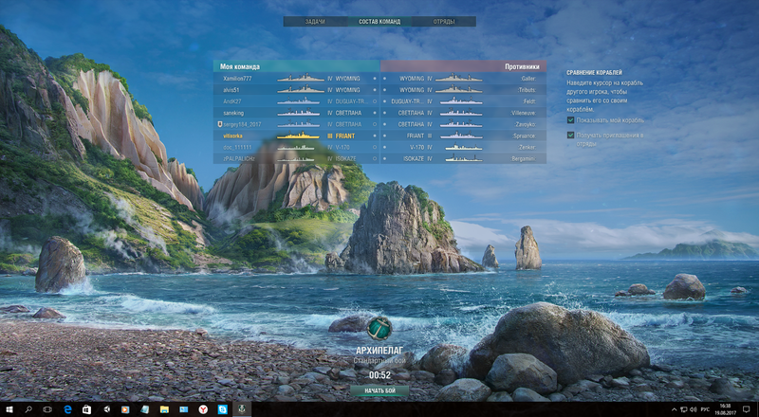
Task: Click enemy Bergamini's Isokaze silhouette
Action: 464,158
